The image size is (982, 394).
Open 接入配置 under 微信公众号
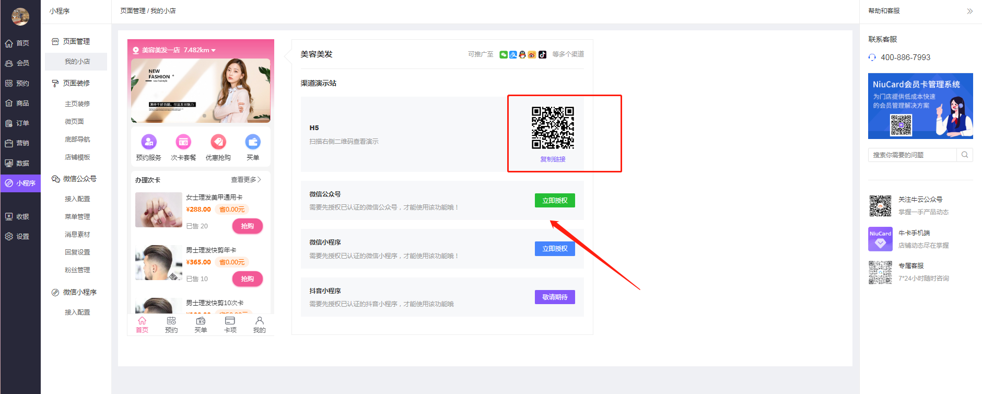click(x=77, y=199)
